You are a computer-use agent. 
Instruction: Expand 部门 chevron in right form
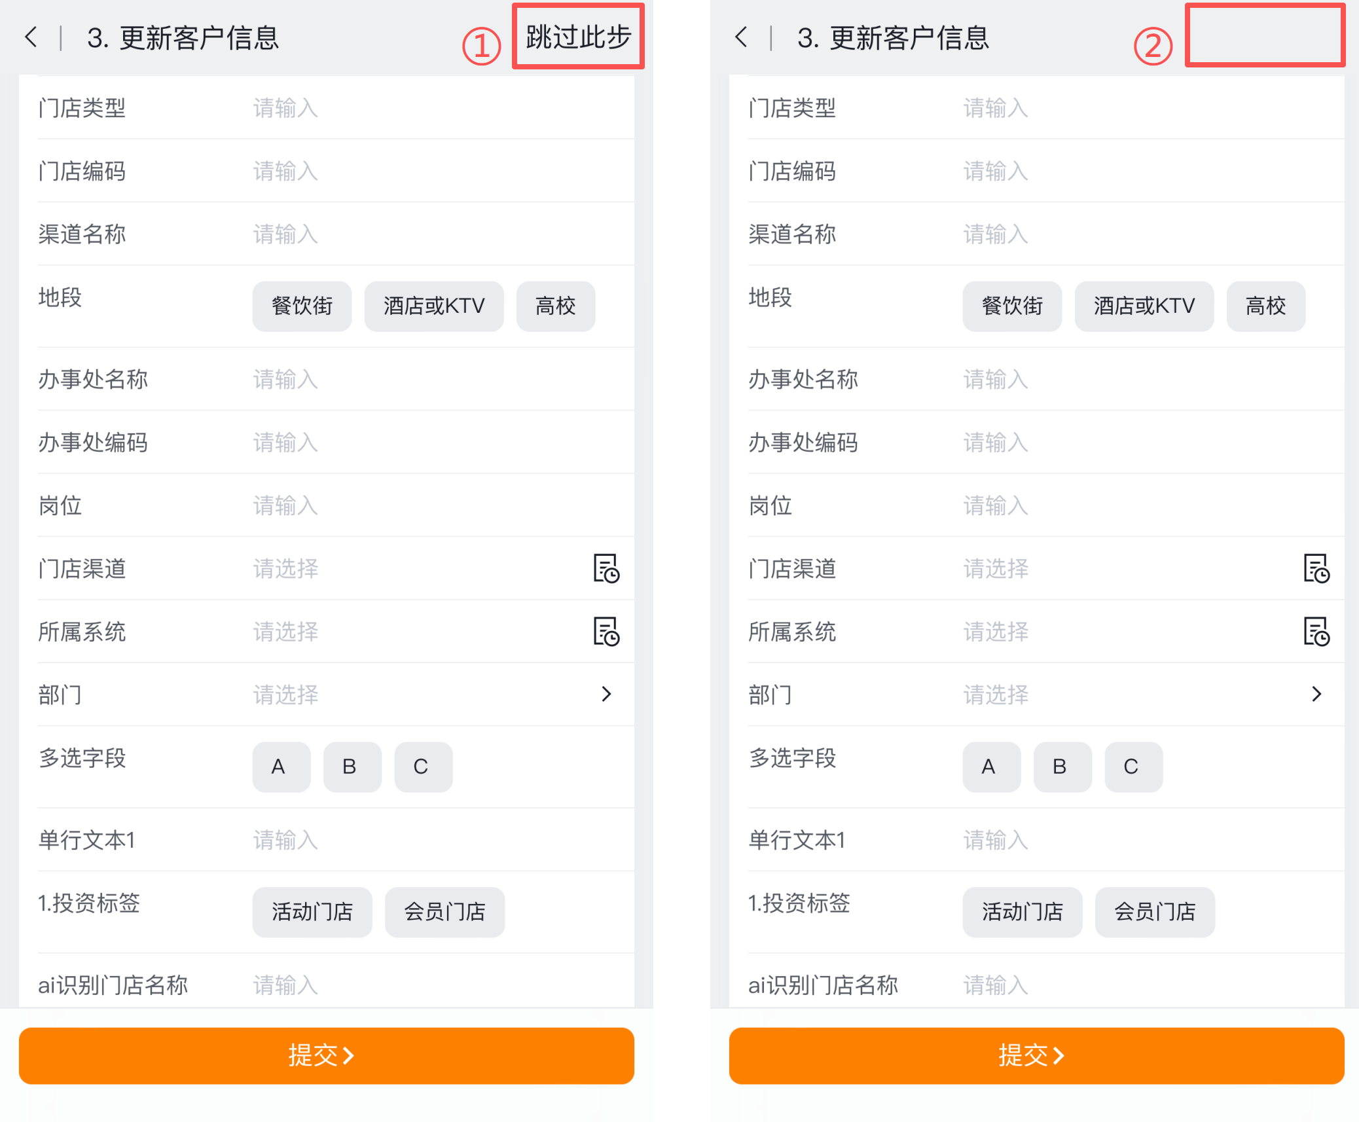point(1316,694)
